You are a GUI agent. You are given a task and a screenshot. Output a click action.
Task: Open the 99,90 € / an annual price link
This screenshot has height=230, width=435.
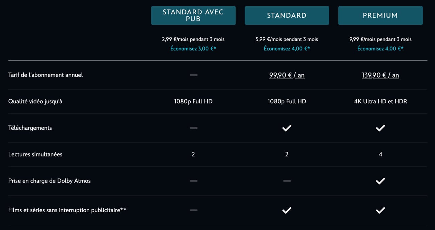tap(287, 75)
